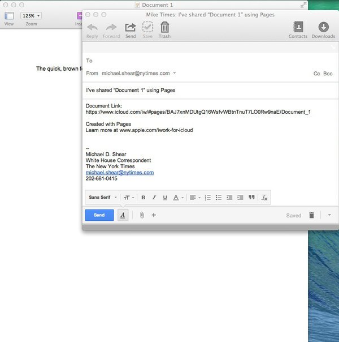Insert a numbered list
The image size is (339, 342).
[207, 198]
